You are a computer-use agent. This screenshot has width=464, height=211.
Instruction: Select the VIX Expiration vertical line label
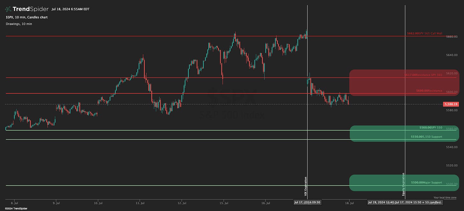point(306,186)
